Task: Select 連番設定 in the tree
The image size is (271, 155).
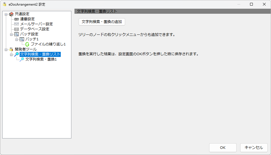Action: click(27, 19)
